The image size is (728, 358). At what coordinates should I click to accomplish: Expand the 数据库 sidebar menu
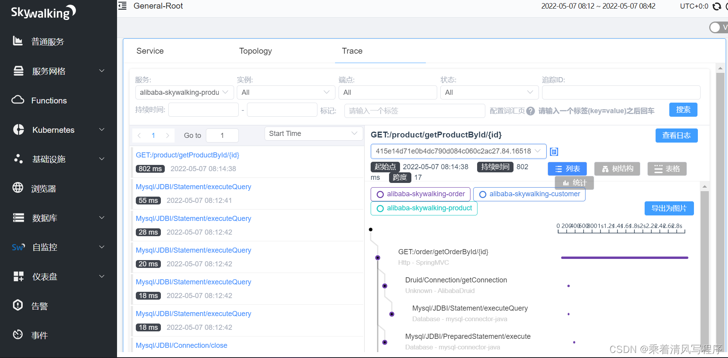coord(102,218)
